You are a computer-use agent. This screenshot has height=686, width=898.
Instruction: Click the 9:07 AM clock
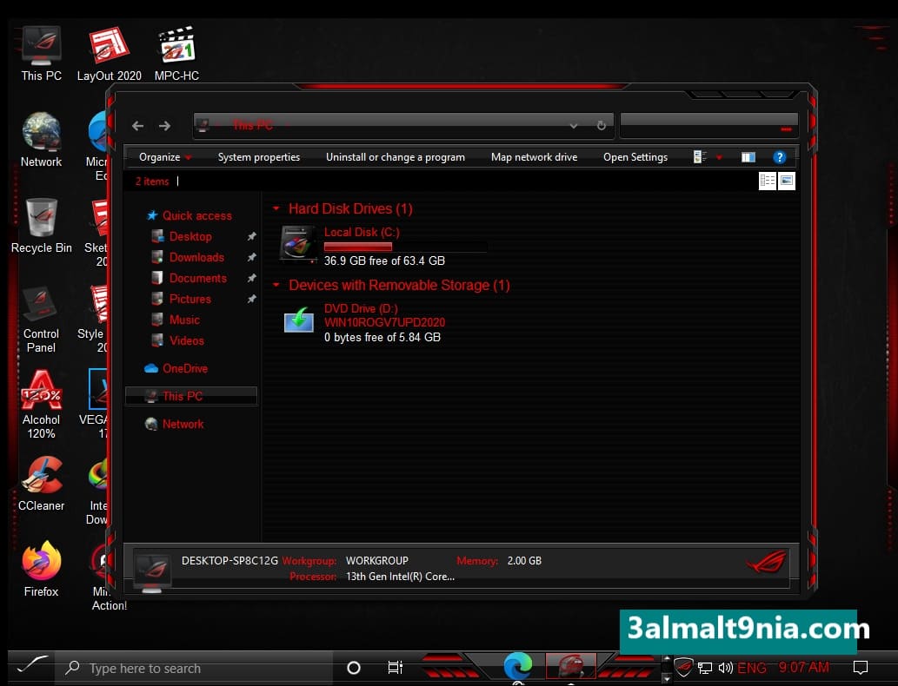point(803,667)
